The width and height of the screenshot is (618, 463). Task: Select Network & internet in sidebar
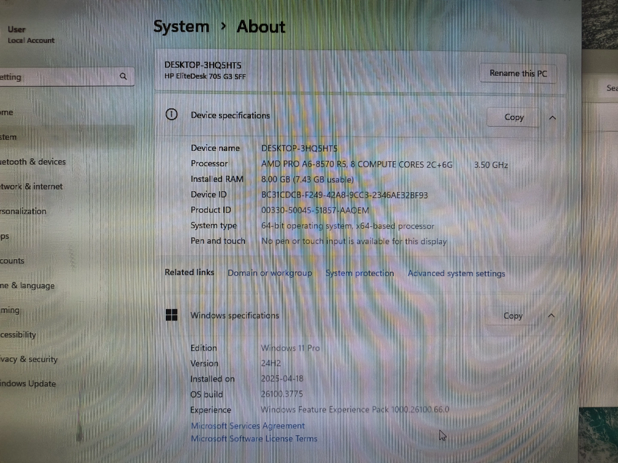coord(31,186)
